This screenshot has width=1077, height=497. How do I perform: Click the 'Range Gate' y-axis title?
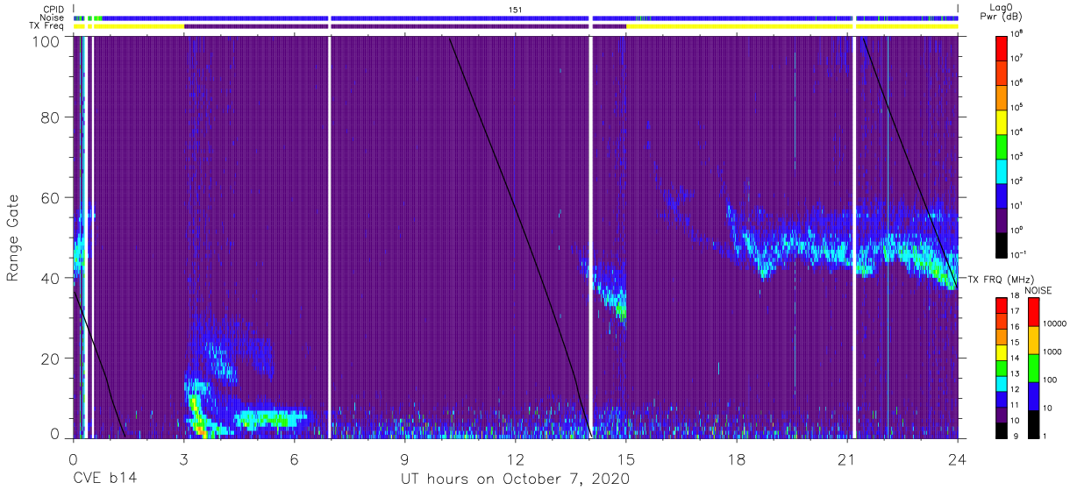(x=13, y=238)
